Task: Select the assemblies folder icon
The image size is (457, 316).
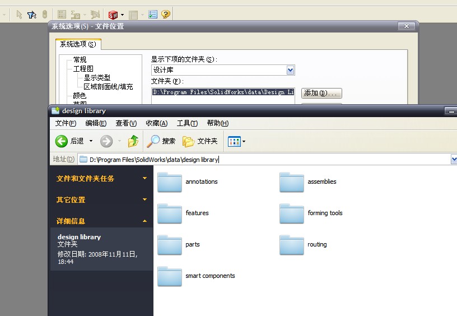Action: pos(292,182)
